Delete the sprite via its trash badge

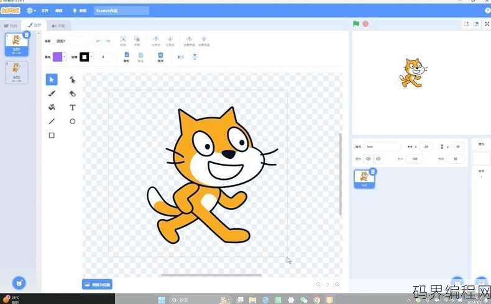(x=373, y=171)
